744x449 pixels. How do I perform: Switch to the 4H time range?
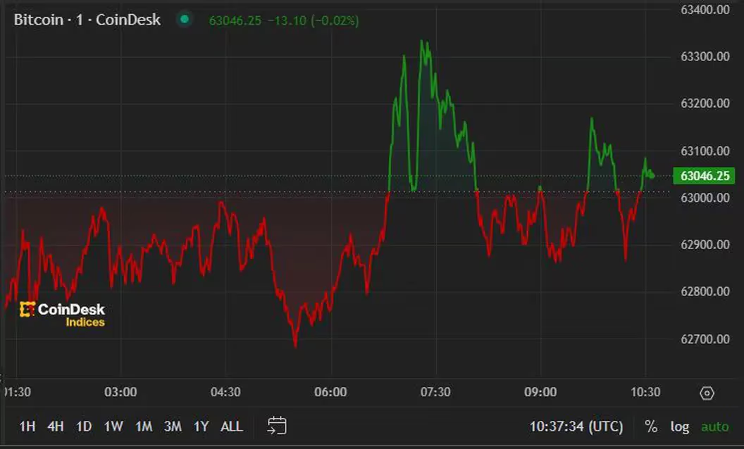(x=56, y=426)
